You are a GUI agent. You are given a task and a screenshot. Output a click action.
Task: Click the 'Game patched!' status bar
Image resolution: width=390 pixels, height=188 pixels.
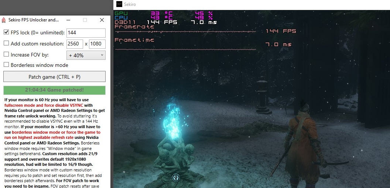point(54,90)
